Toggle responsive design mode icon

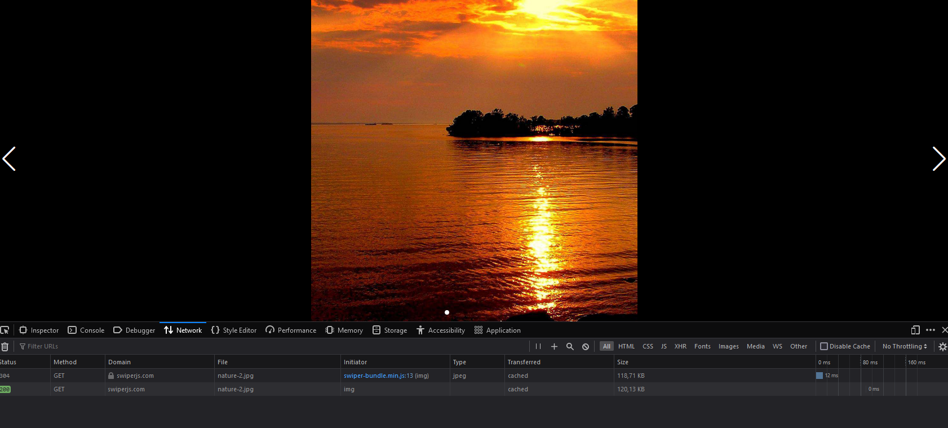(x=915, y=330)
